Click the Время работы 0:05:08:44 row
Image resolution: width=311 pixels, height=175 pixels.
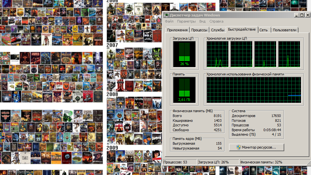pyautogui.click(x=256, y=130)
